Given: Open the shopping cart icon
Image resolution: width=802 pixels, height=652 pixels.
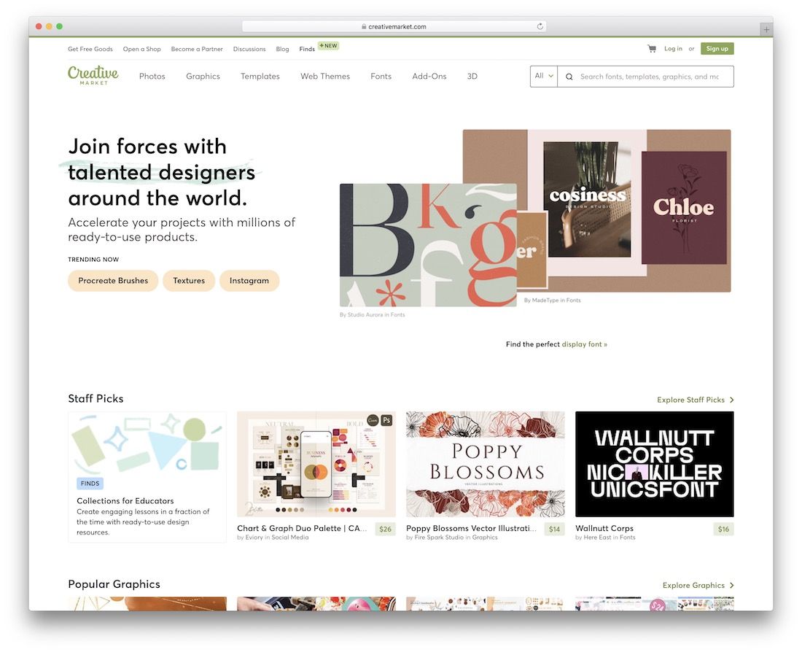Looking at the screenshot, I should [x=651, y=49].
